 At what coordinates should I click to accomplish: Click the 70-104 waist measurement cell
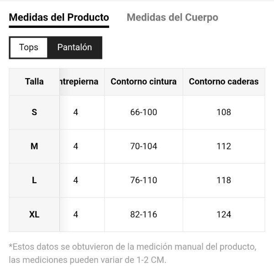click(x=143, y=146)
